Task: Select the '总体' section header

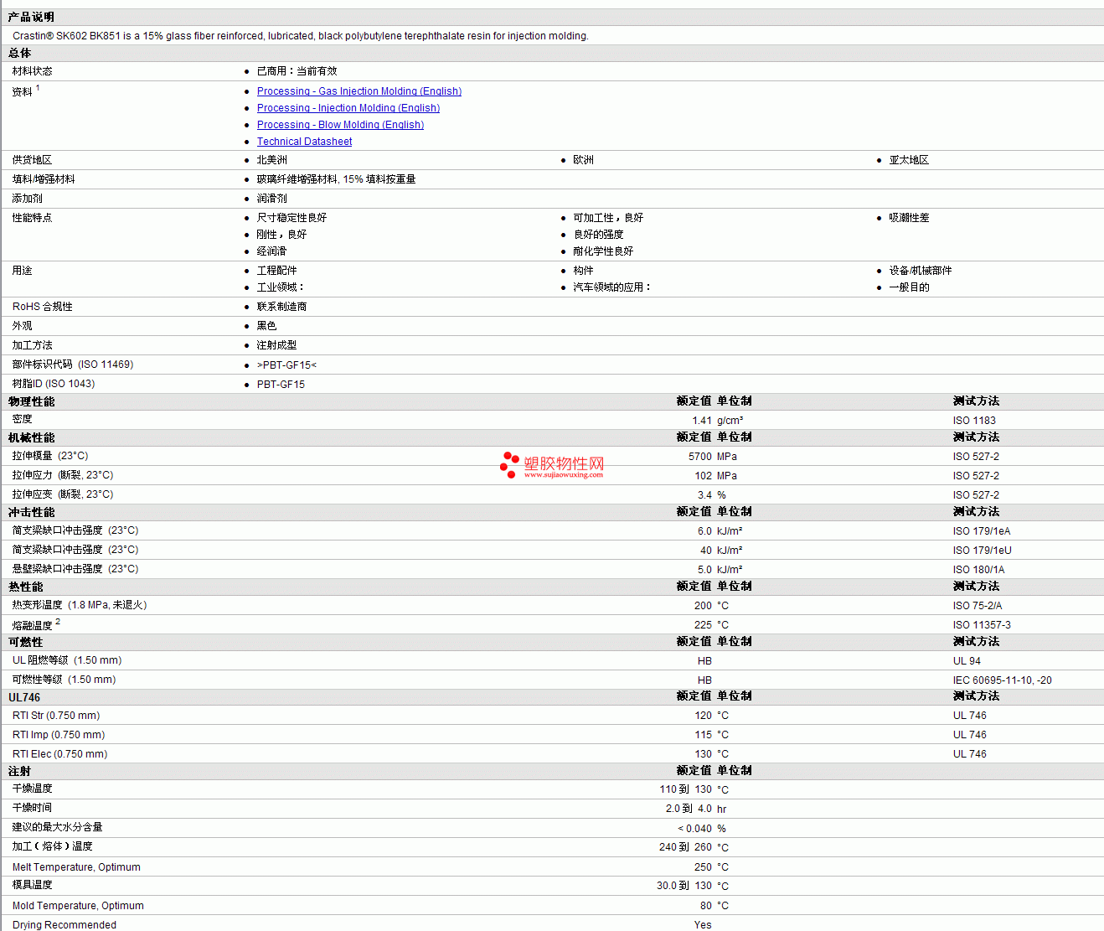Action: point(20,53)
